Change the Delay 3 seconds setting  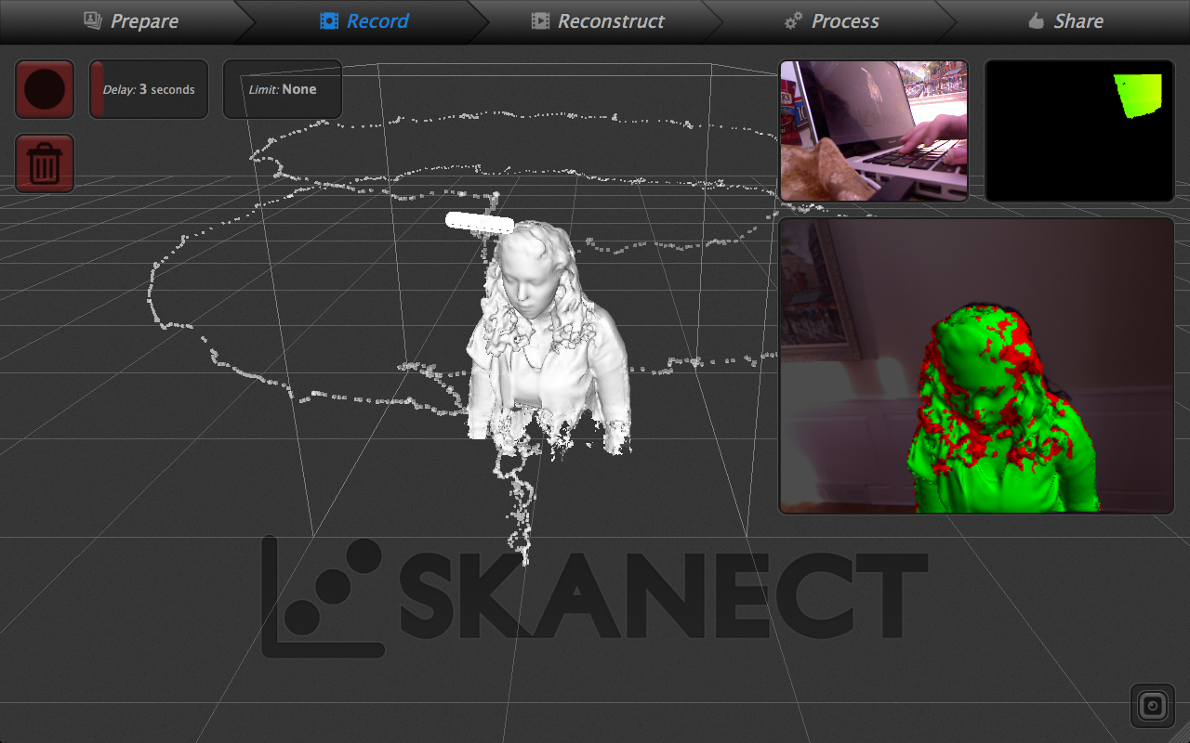click(149, 89)
